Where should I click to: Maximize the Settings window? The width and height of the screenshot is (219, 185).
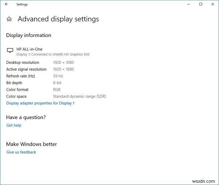(x=200, y=4)
